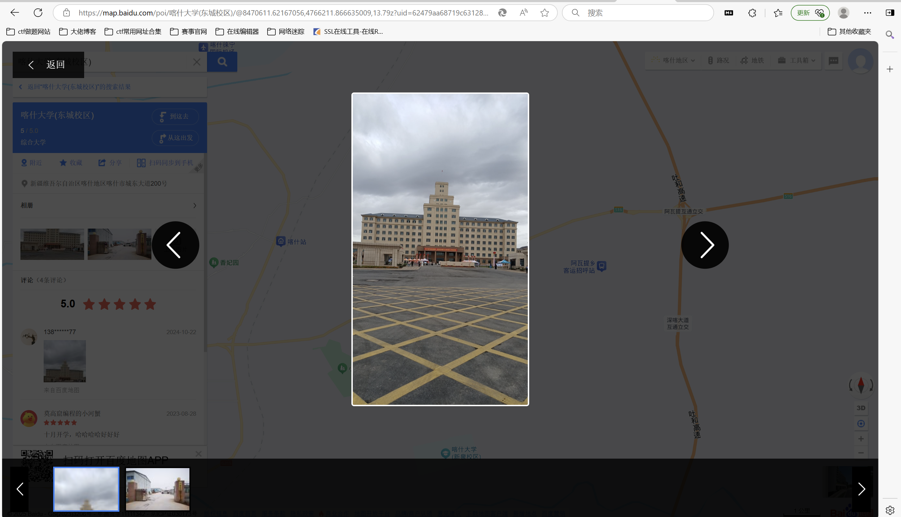Click the sidebar plus add icon
Screen dimensions: 901x517
(x=890, y=69)
